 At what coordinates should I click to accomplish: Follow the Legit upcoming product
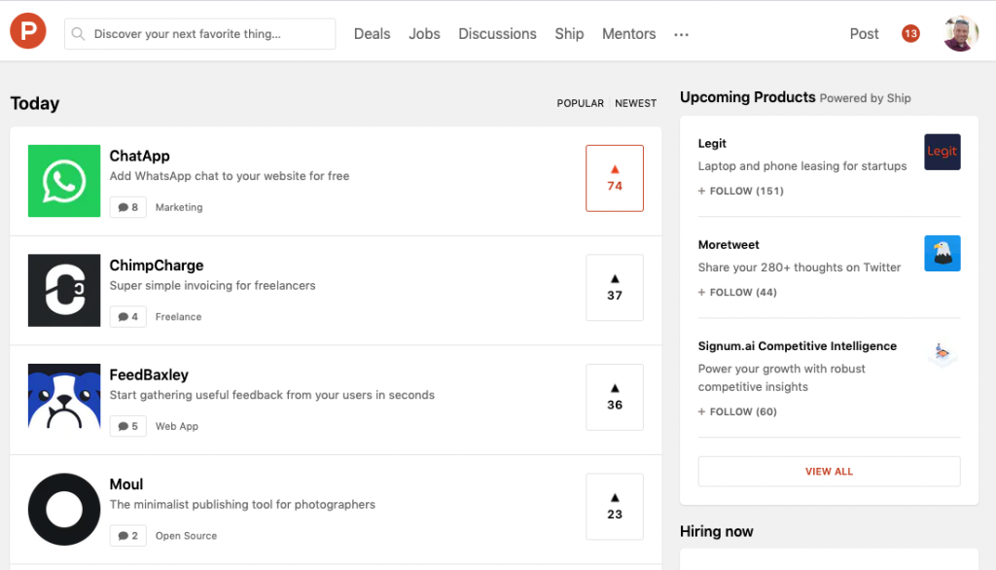pyautogui.click(x=740, y=191)
